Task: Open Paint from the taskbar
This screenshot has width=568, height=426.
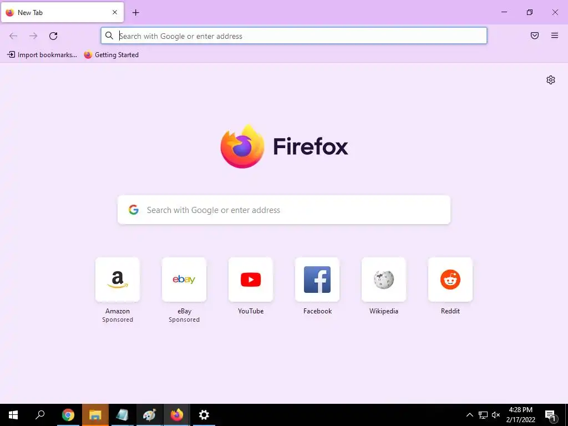Action: [149, 415]
